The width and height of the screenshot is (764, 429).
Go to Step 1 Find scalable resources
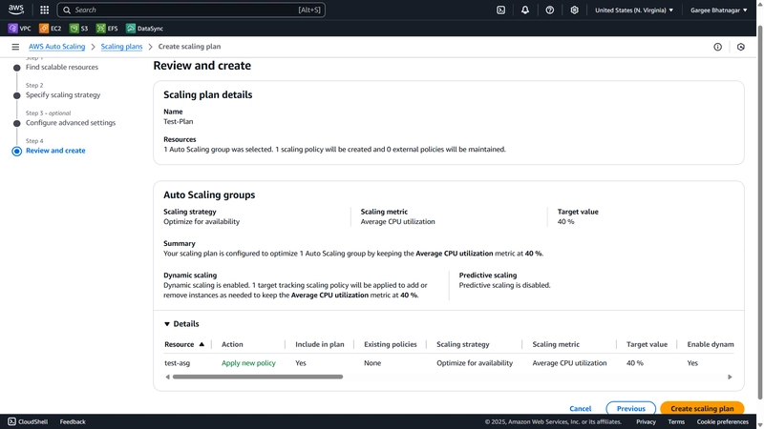pos(62,67)
